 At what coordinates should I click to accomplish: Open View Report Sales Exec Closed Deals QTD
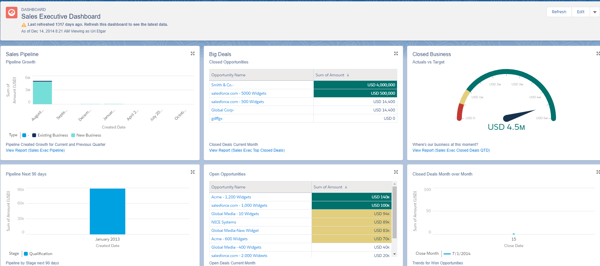451,150
